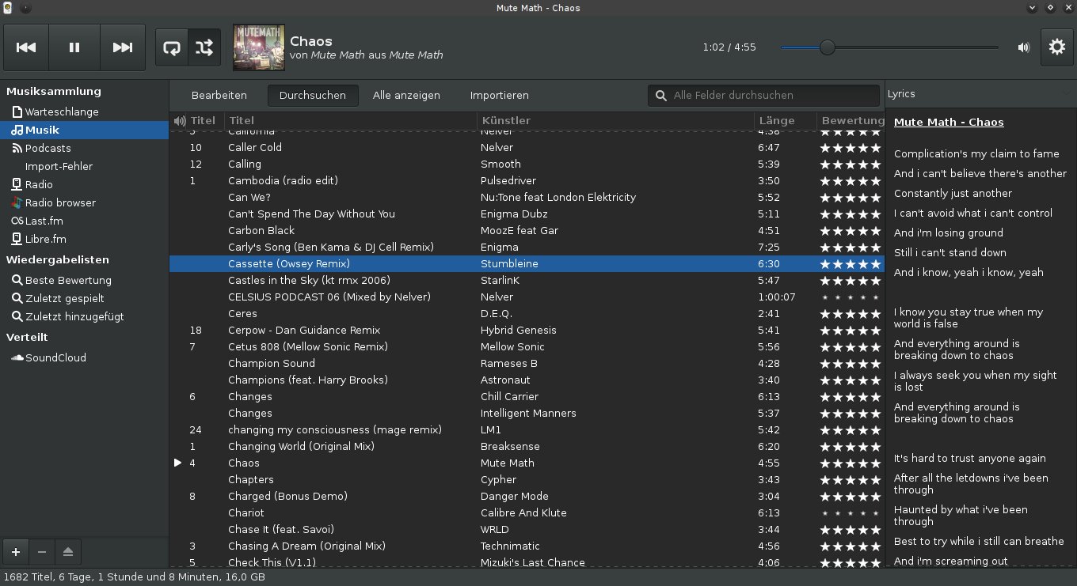Select Musik library source

(x=84, y=130)
